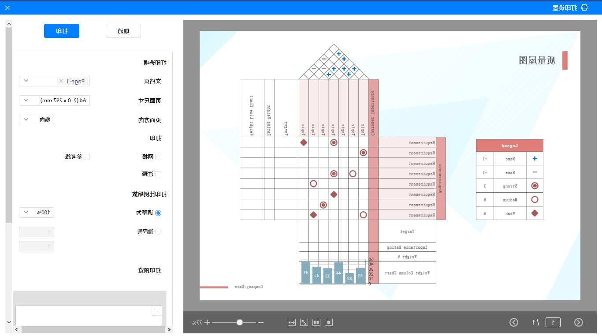Close the print settings dialog with X
This screenshot has width=602, height=336.
[7, 7]
